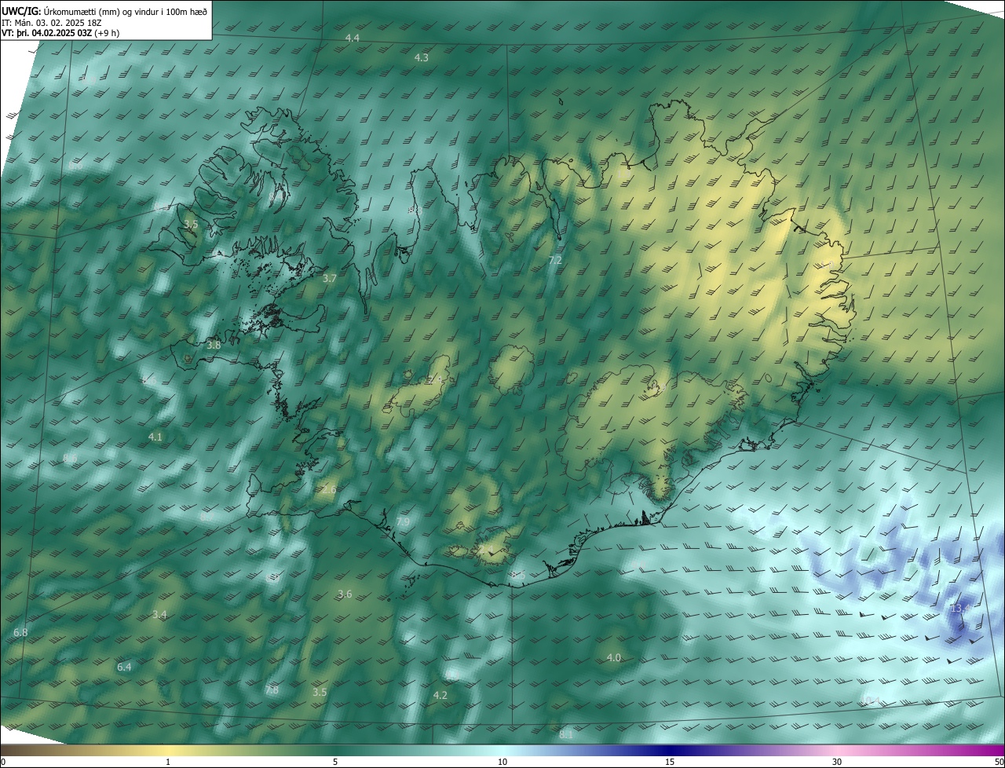Click the 7.8 precipitation label
Image resolution: width=1005 pixels, height=768 pixels.
point(272,690)
